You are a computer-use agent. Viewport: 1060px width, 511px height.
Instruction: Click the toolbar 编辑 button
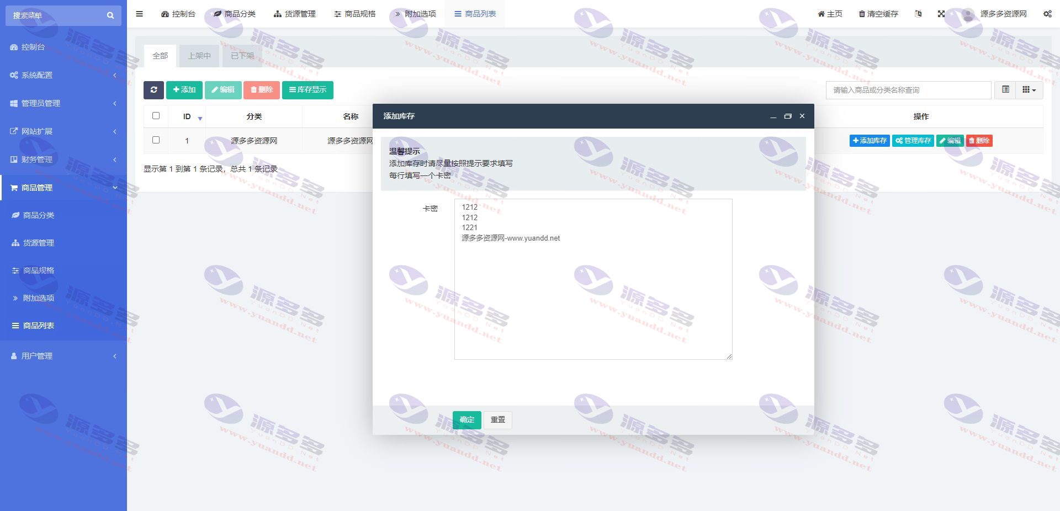point(223,90)
